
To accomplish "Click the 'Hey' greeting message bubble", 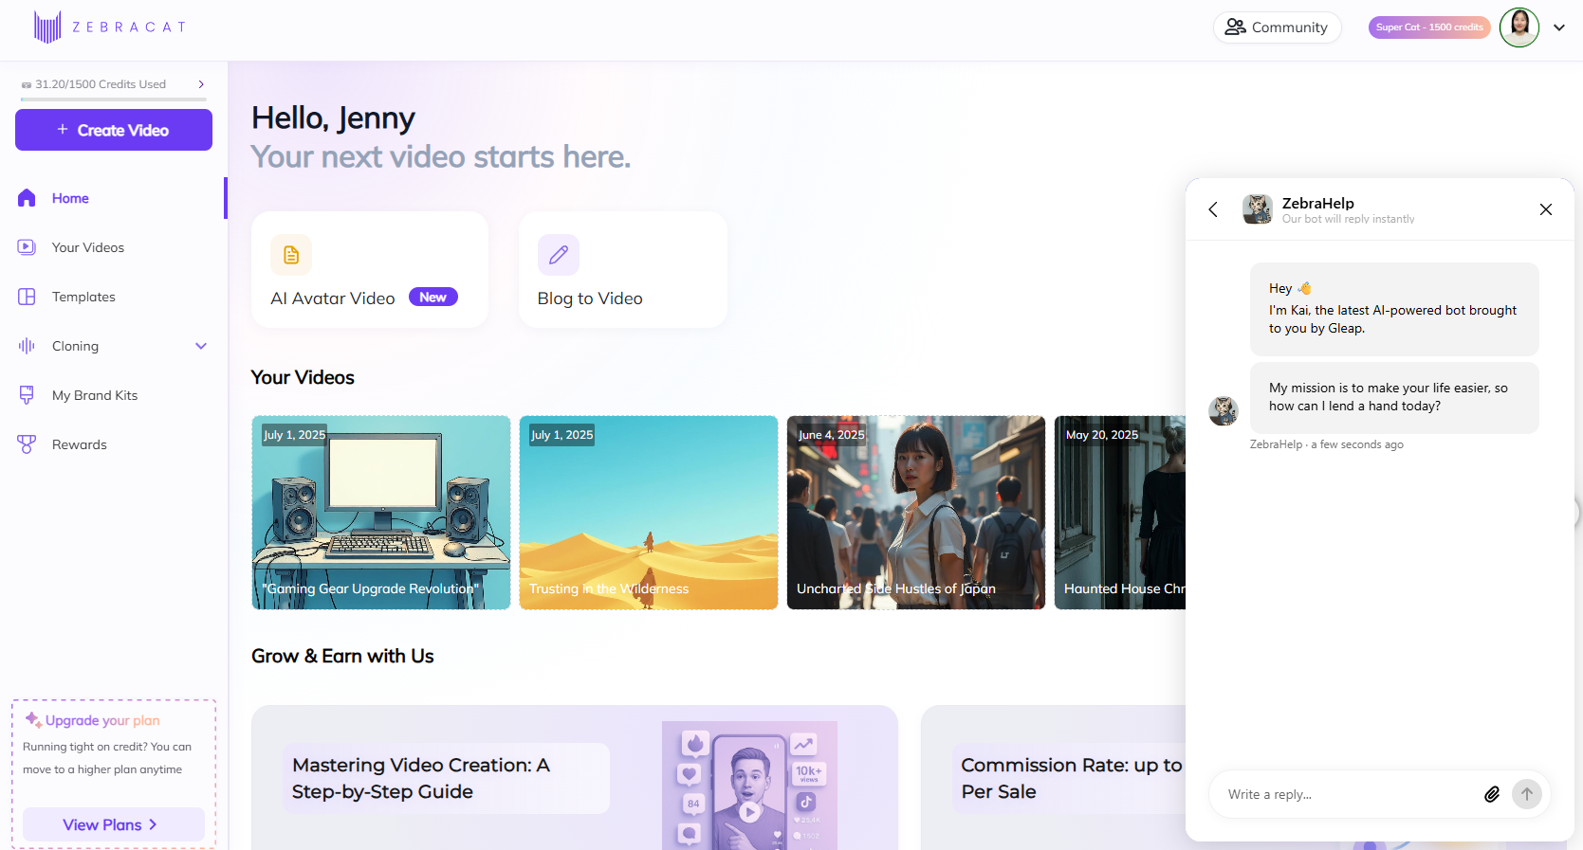I will click(x=1394, y=309).
